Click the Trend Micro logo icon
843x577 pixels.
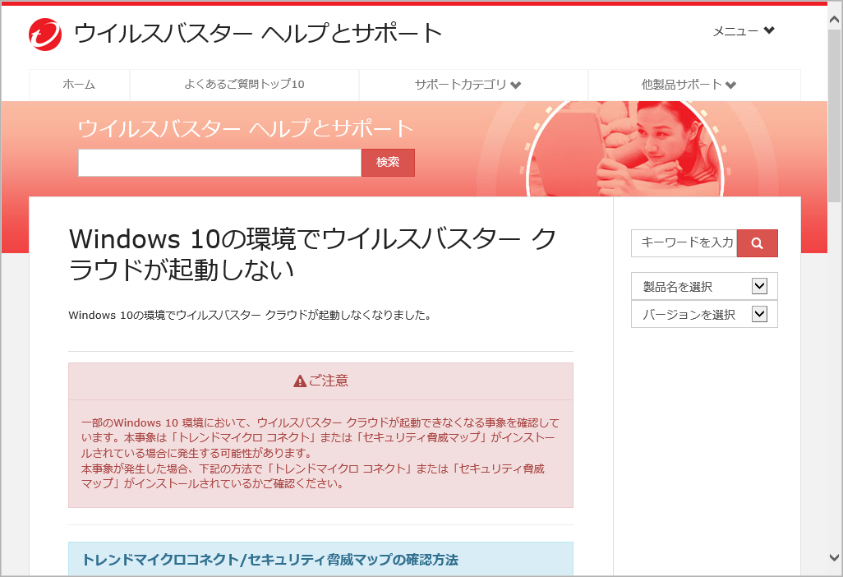[44, 34]
